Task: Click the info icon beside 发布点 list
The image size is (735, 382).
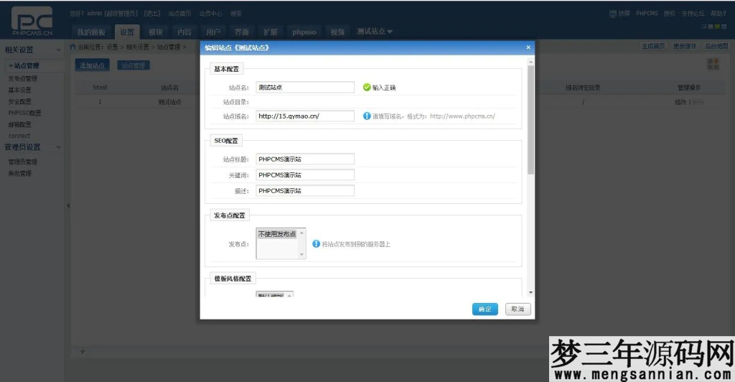Action: (x=317, y=244)
